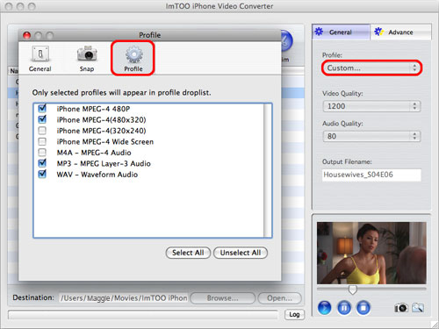Click the Output Filename field Housewives_S04E06

tap(371, 175)
